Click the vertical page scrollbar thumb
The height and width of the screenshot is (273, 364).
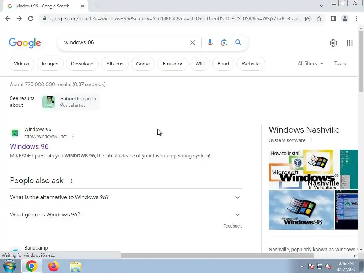point(361,61)
